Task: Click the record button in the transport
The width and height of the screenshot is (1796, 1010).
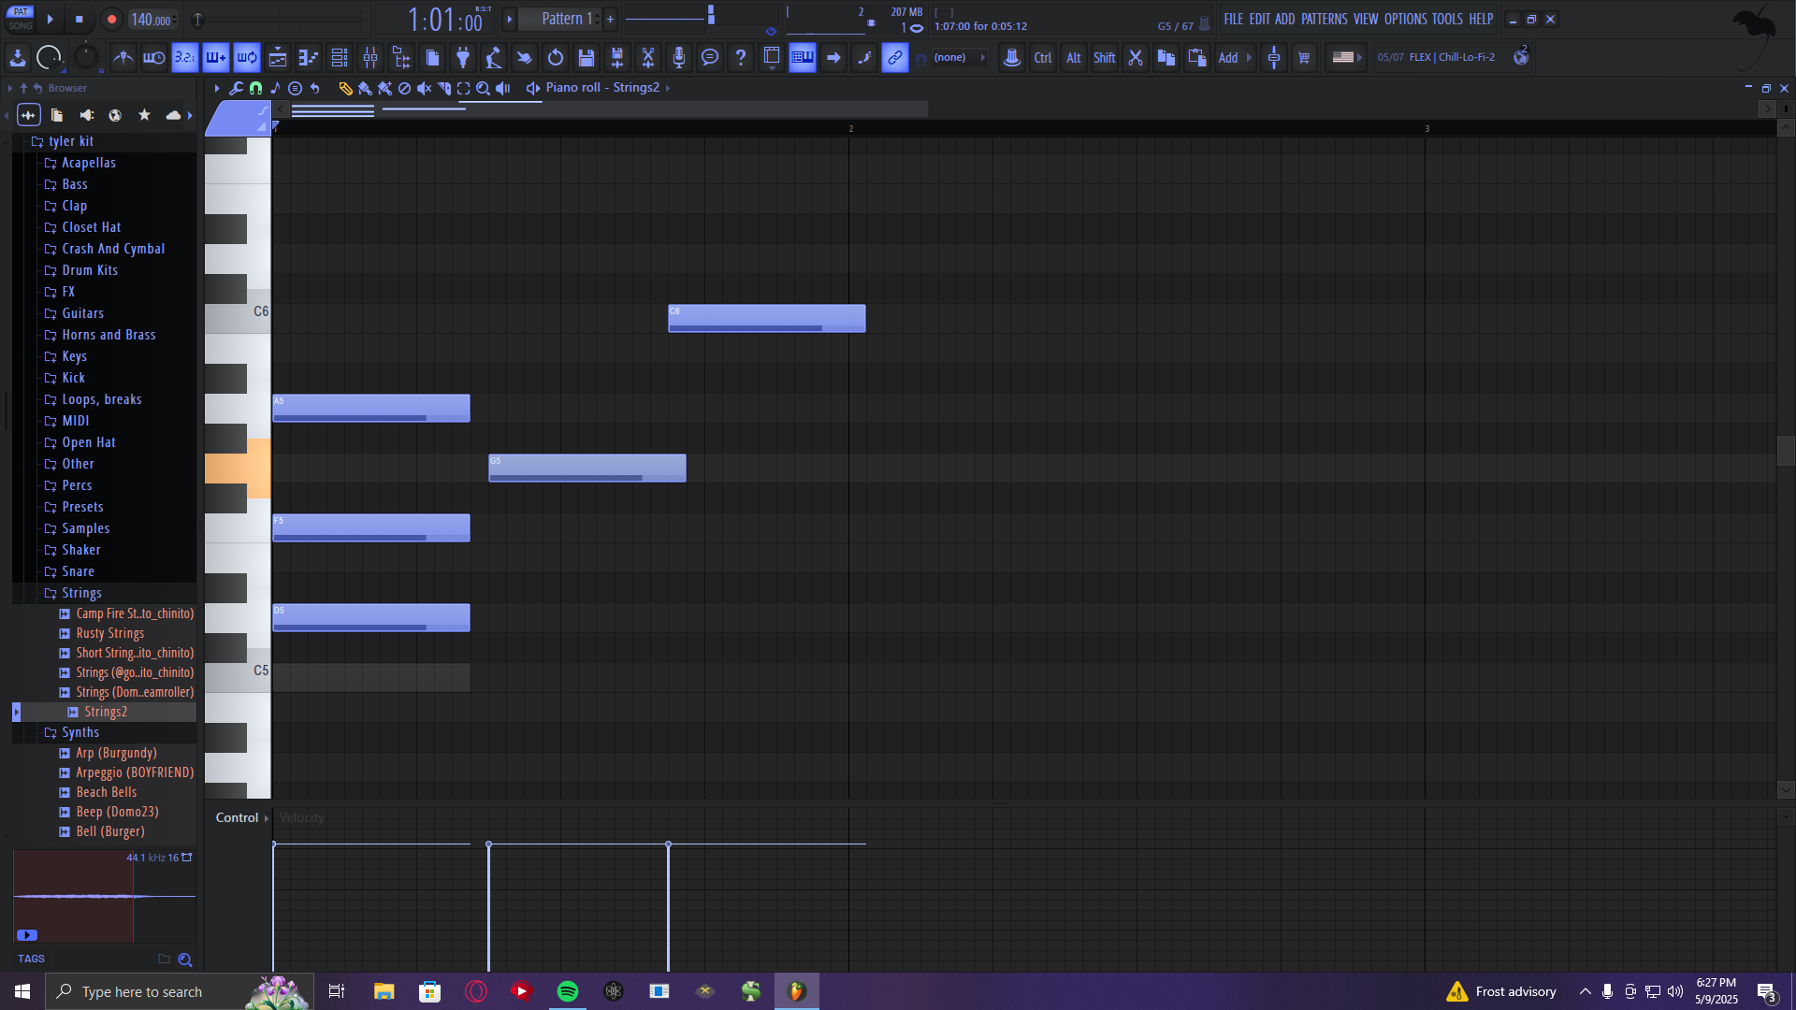Action: coord(111,19)
